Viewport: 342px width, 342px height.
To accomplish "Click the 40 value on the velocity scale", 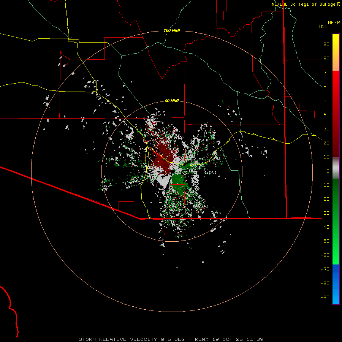I will (326, 115).
